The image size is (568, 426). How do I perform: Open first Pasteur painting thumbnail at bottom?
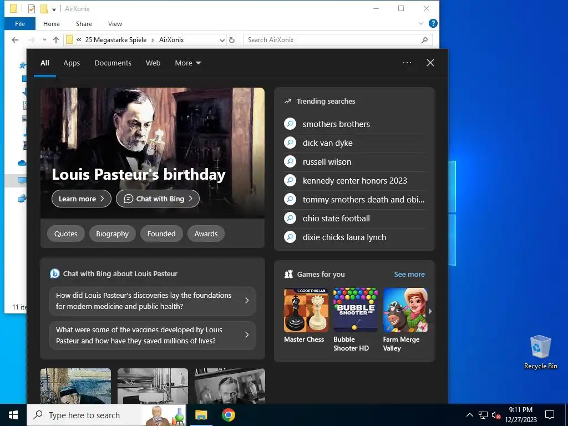click(75, 386)
